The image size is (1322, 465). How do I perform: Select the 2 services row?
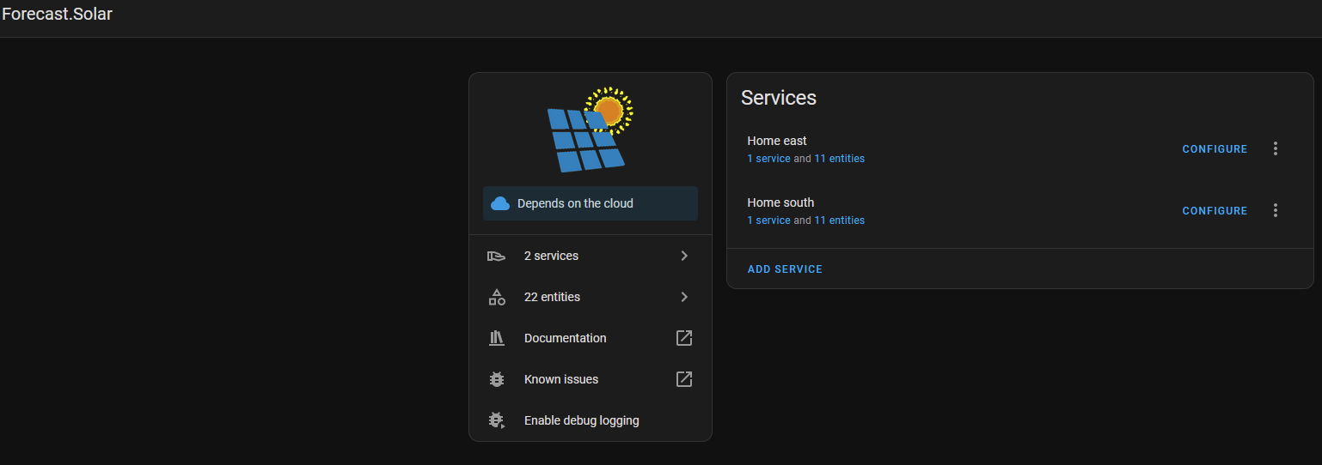tap(591, 256)
